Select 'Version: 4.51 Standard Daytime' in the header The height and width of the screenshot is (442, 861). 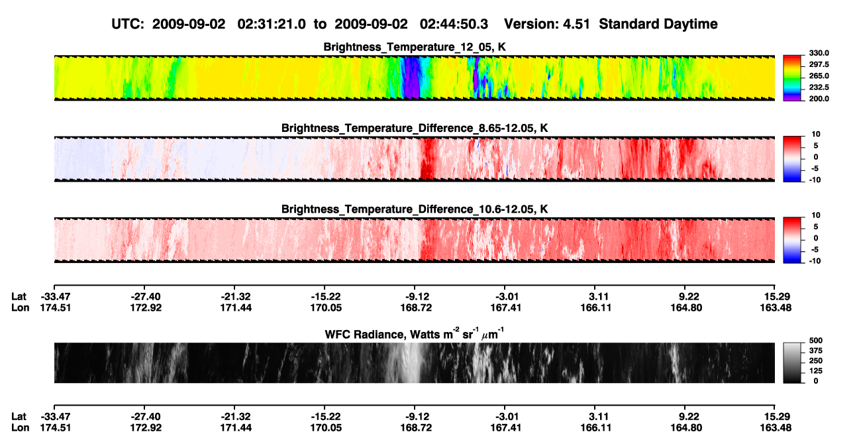click(x=611, y=25)
